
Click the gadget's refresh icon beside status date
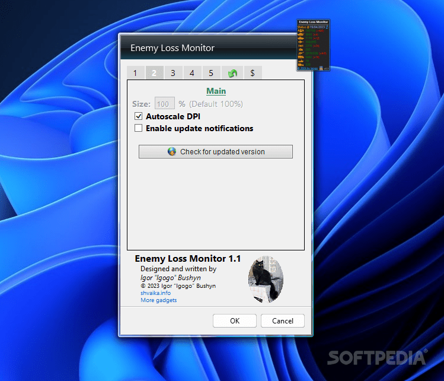(x=327, y=27)
